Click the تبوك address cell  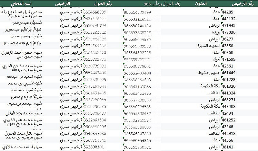[x=216, y=59]
